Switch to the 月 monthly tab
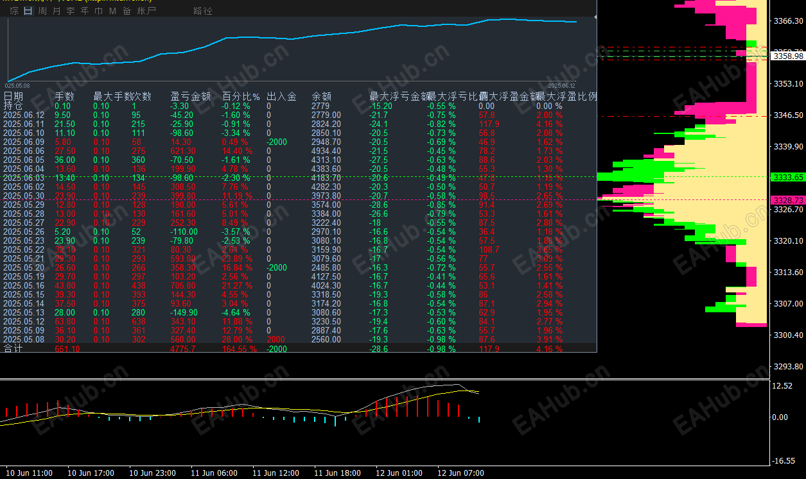806x479 pixels. coord(57,11)
